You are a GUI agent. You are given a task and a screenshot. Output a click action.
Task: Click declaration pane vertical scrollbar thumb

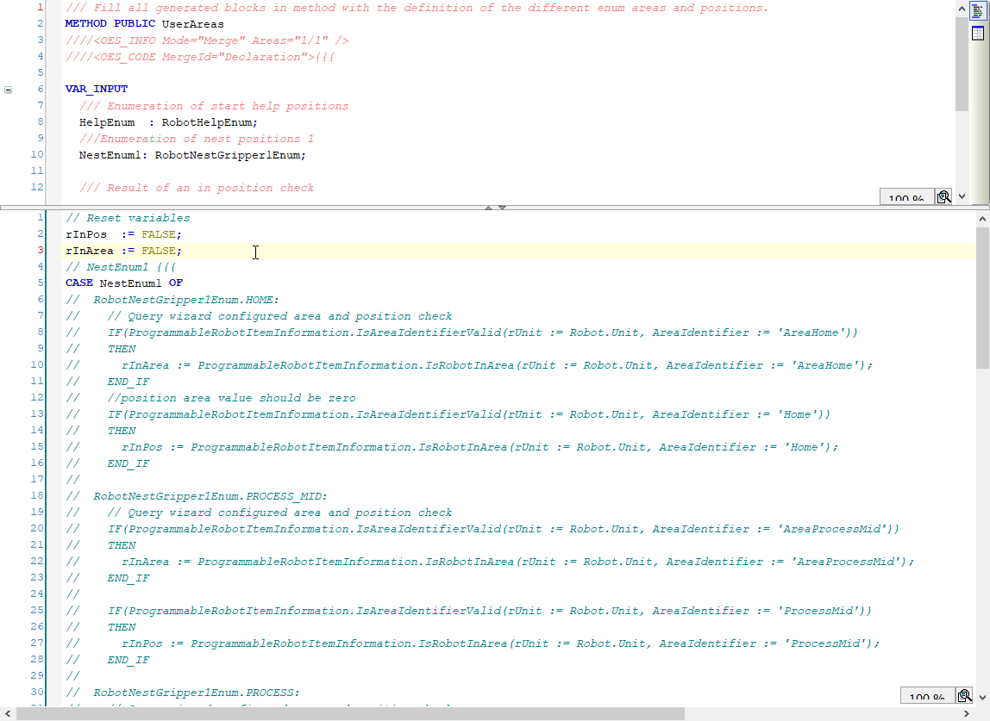coord(962,65)
